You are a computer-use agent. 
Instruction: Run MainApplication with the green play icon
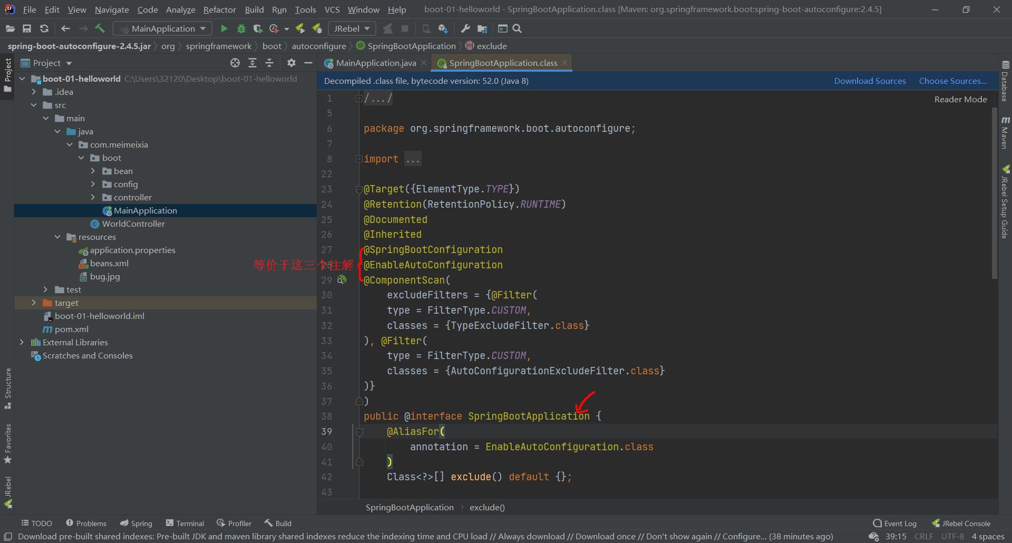tap(224, 28)
